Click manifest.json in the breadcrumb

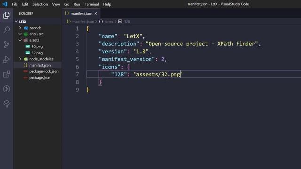[x=83, y=22]
